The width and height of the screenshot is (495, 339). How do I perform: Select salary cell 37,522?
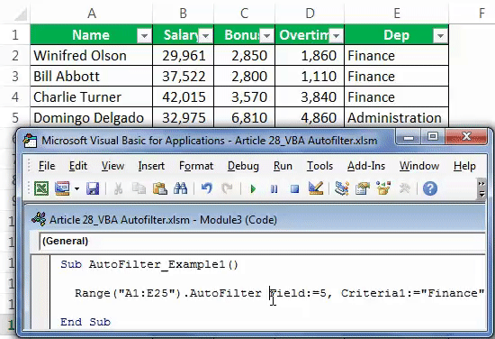pos(183,77)
